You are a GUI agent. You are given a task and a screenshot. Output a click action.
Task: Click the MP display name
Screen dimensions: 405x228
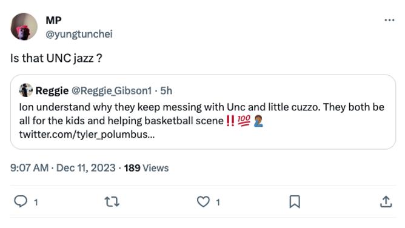click(x=53, y=20)
